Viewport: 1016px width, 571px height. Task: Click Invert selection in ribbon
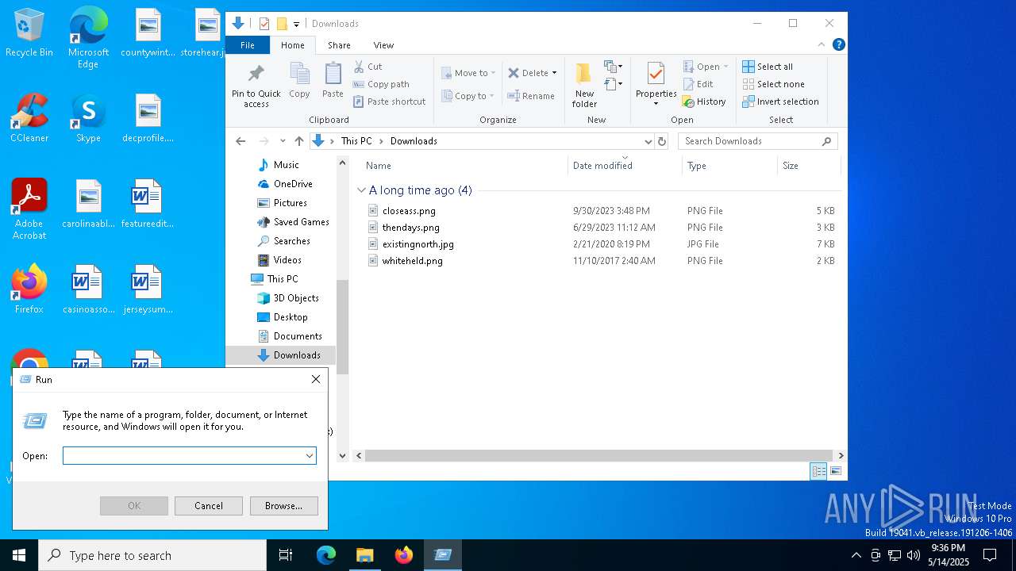click(781, 102)
